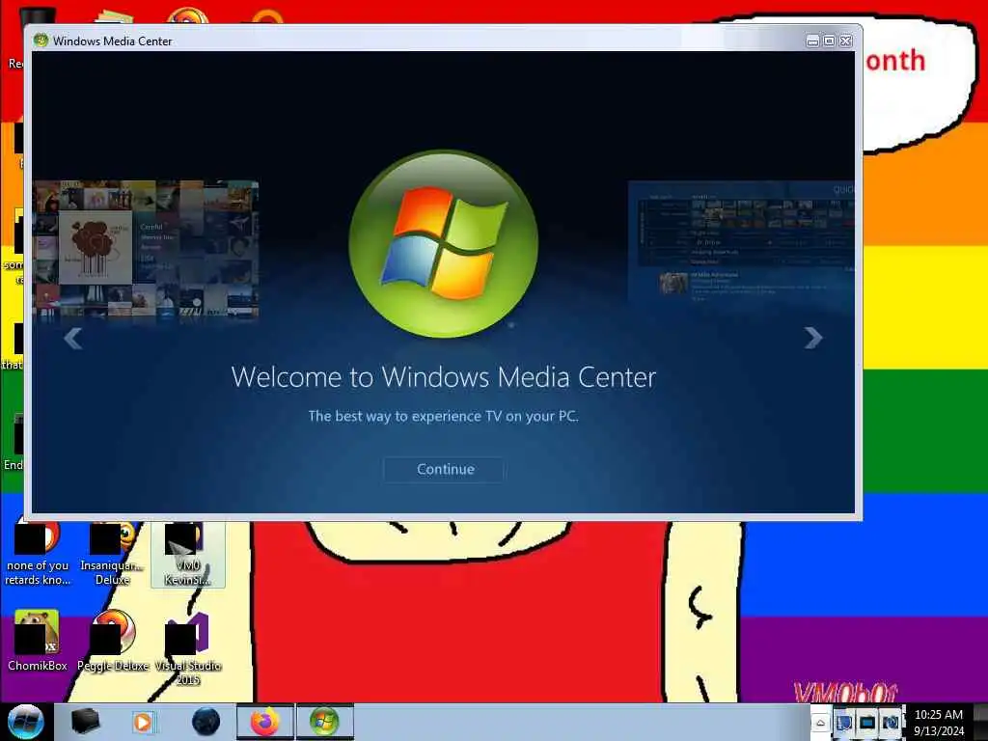Open the Insaniquarium Deluxe desktop icon
This screenshot has width=988, height=741.
pyautogui.click(x=113, y=555)
